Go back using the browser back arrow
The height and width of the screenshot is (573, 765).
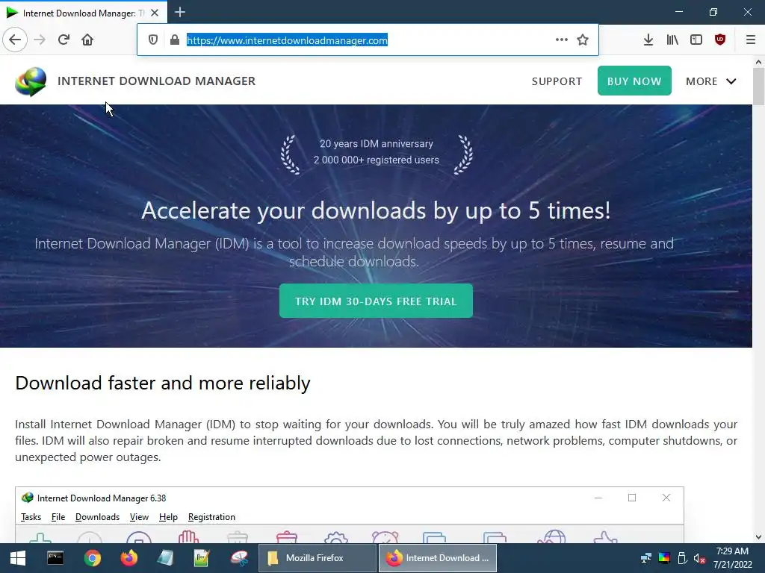tap(15, 40)
